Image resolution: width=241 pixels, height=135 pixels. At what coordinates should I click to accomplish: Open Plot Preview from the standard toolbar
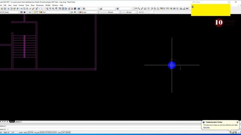[x=11, y=9]
